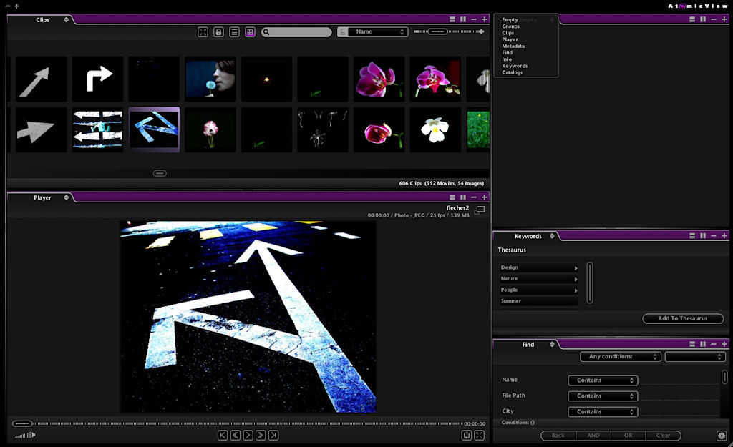Click the Add To Thesaurus button
Image resolution: width=733 pixels, height=447 pixels.
click(682, 318)
